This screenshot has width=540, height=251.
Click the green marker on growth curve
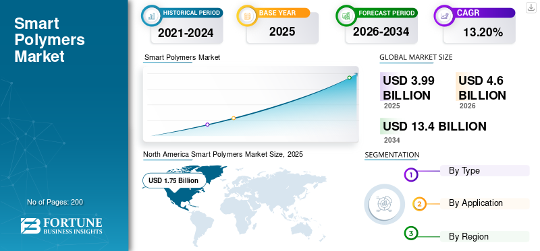tap(349, 77)
